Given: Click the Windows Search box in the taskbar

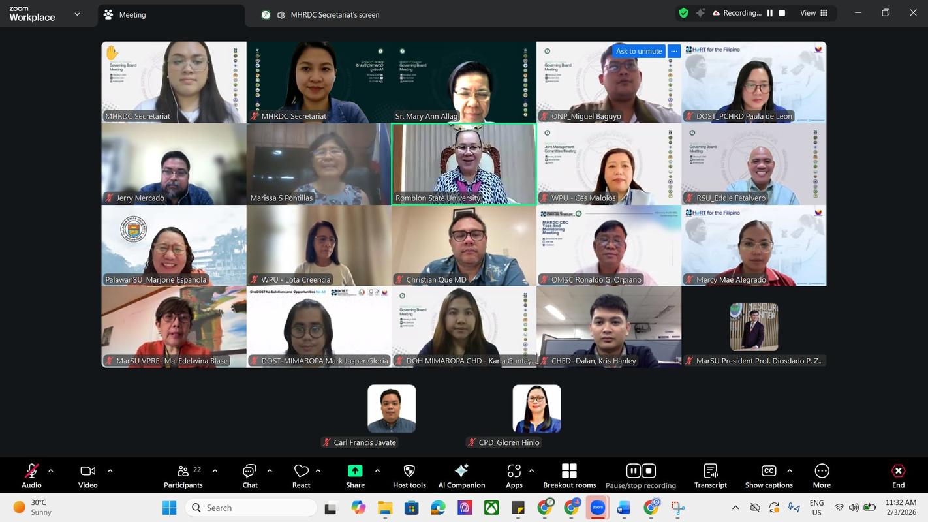Looking at the screenshot, I should click(251, 508).
